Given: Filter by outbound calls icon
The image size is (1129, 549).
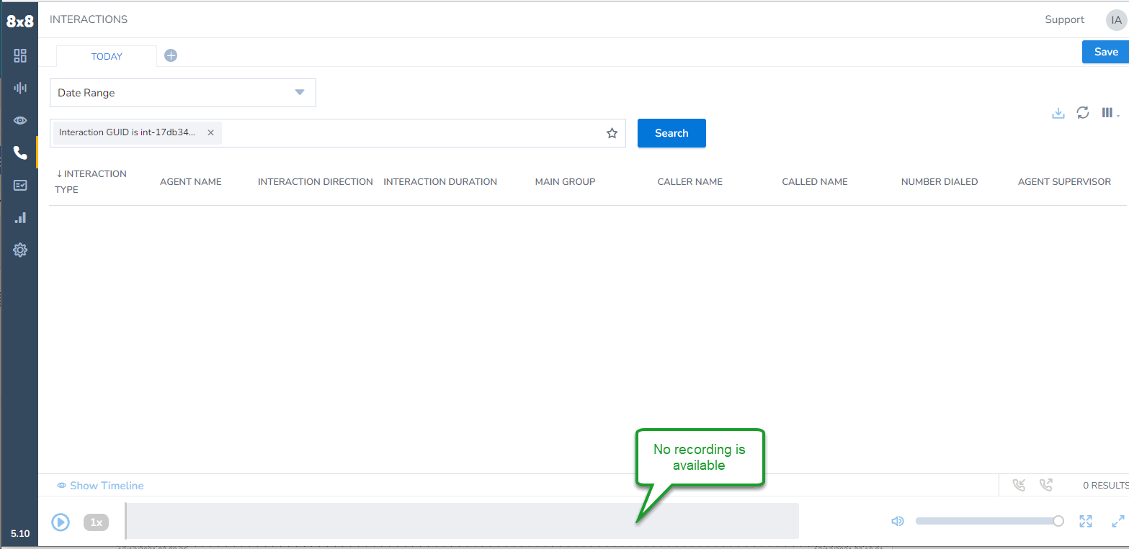Looking at the screenshot, I should (1046, 485).
